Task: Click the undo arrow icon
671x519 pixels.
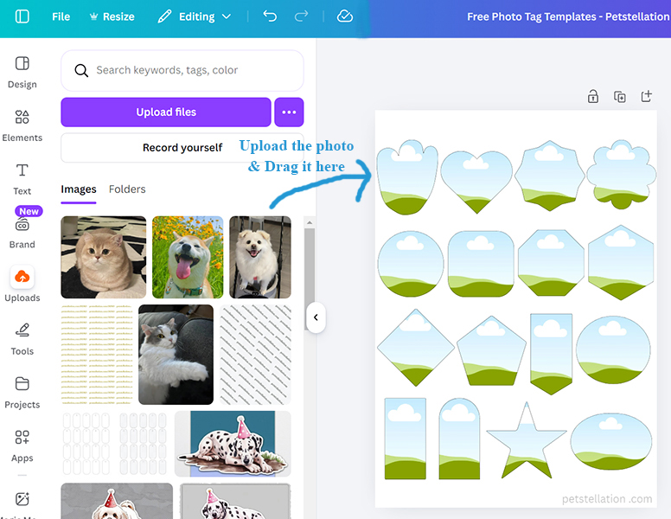Action: point(270,16)
